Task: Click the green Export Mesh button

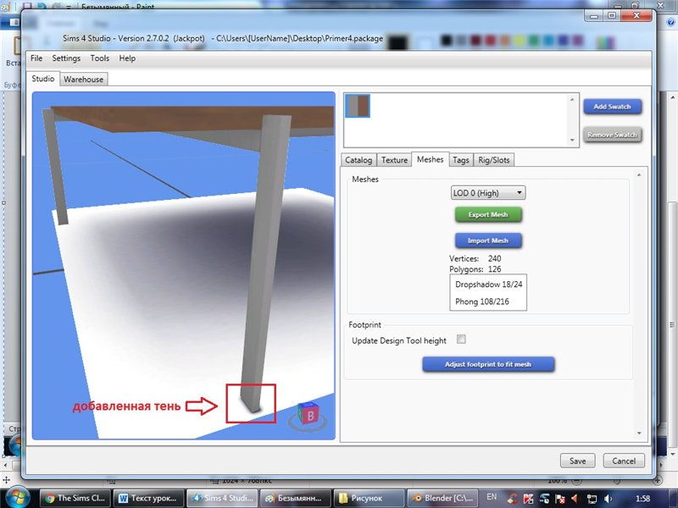Action: [488, 215]
